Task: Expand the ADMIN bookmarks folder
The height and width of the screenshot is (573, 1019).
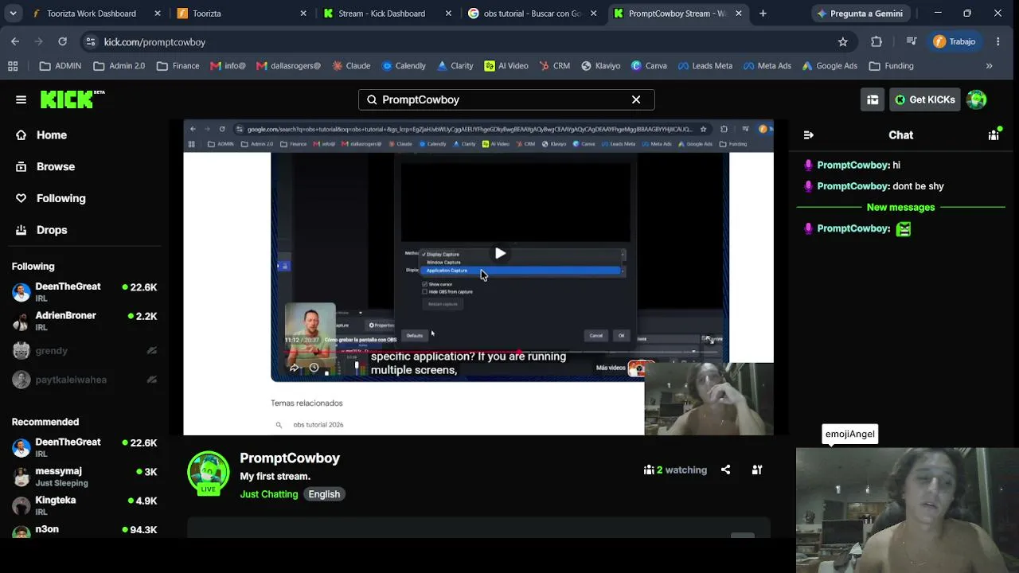Action: tap(61, 66)
